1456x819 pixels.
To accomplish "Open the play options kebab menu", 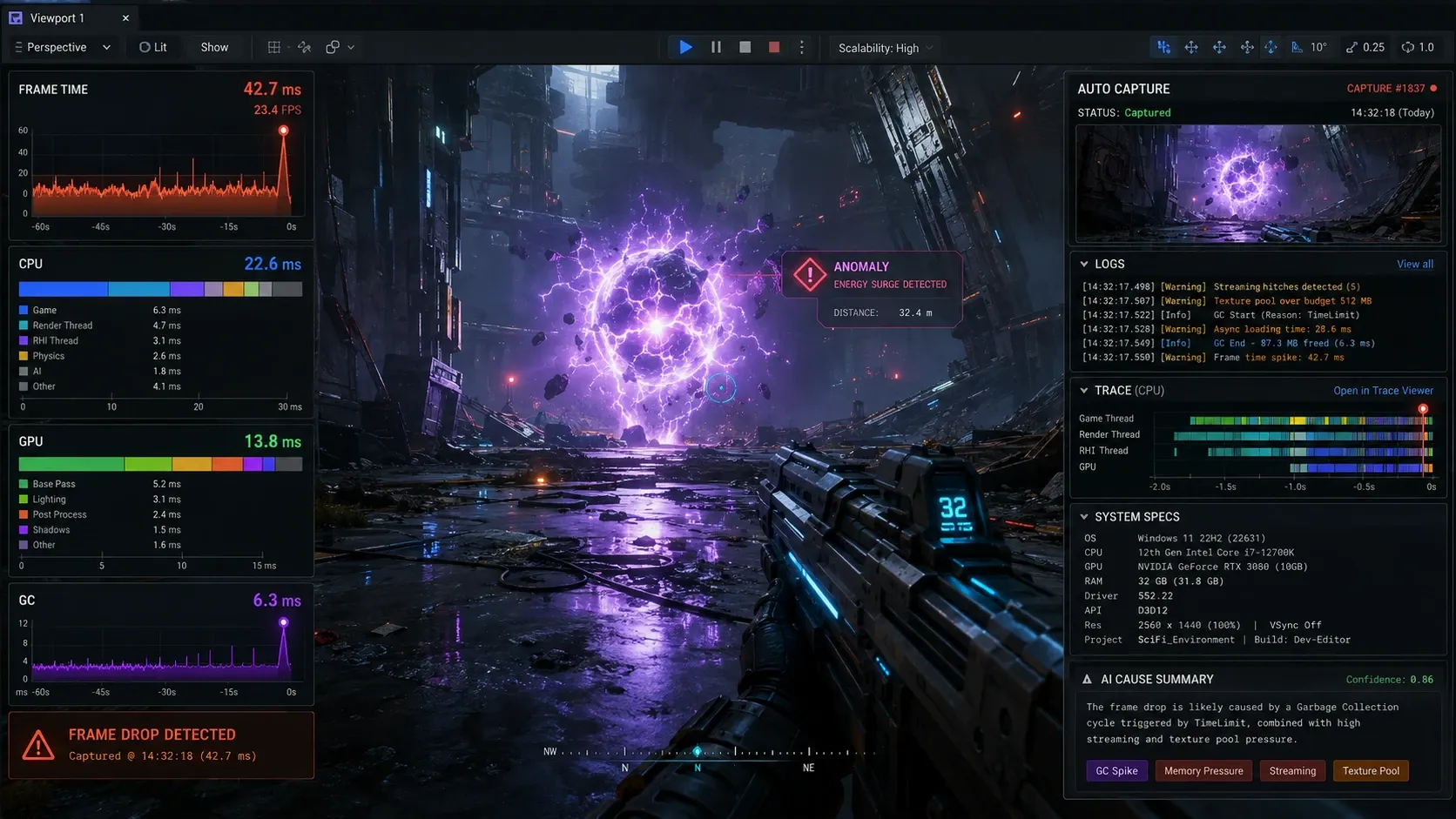I will 802,47.
